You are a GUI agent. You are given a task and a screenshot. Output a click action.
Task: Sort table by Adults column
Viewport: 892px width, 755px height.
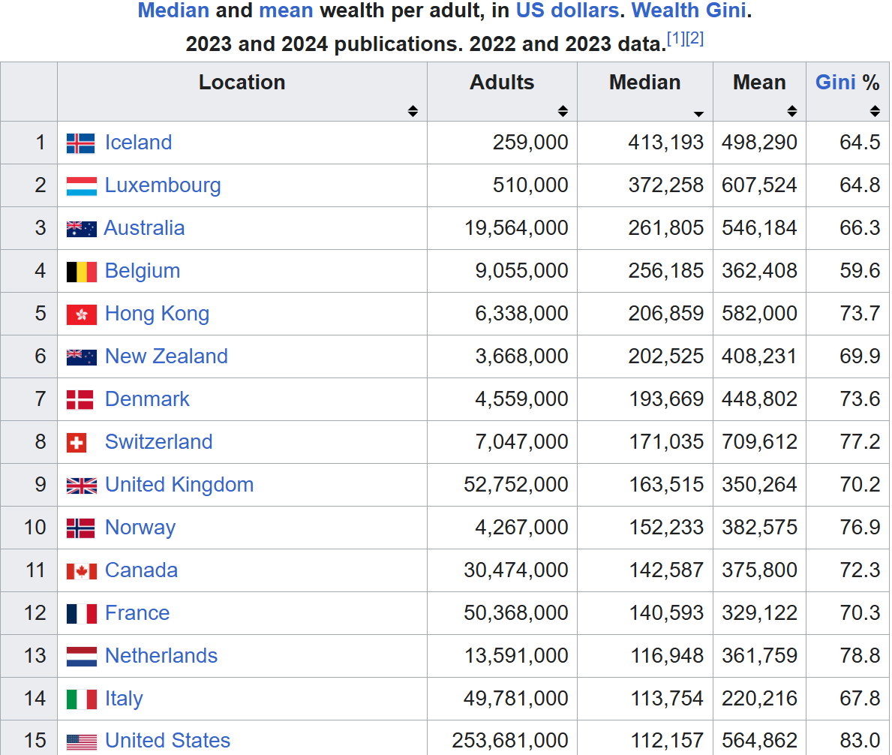563,111
